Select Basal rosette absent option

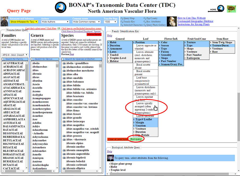coord(146,66)
